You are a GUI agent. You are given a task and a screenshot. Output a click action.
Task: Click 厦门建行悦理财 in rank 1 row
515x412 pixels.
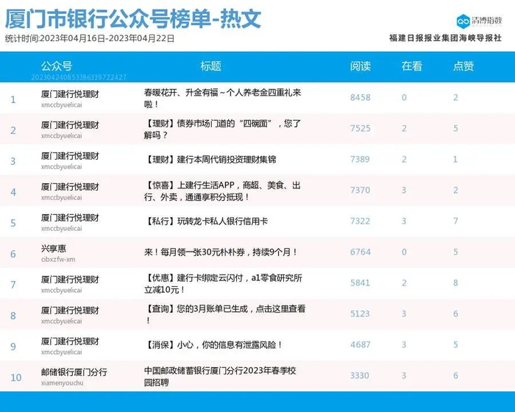(70, 94)
